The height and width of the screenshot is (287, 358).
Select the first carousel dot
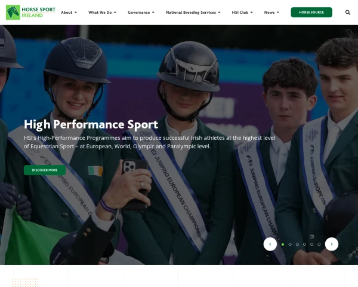pos(283,245)
